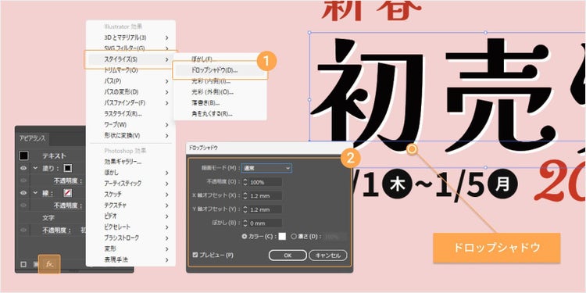Toggle the eye of the bottom 不透明度 row below 文字
Image resolution: width=586 pixels, height=293 pixels.
tap(23, 230)
